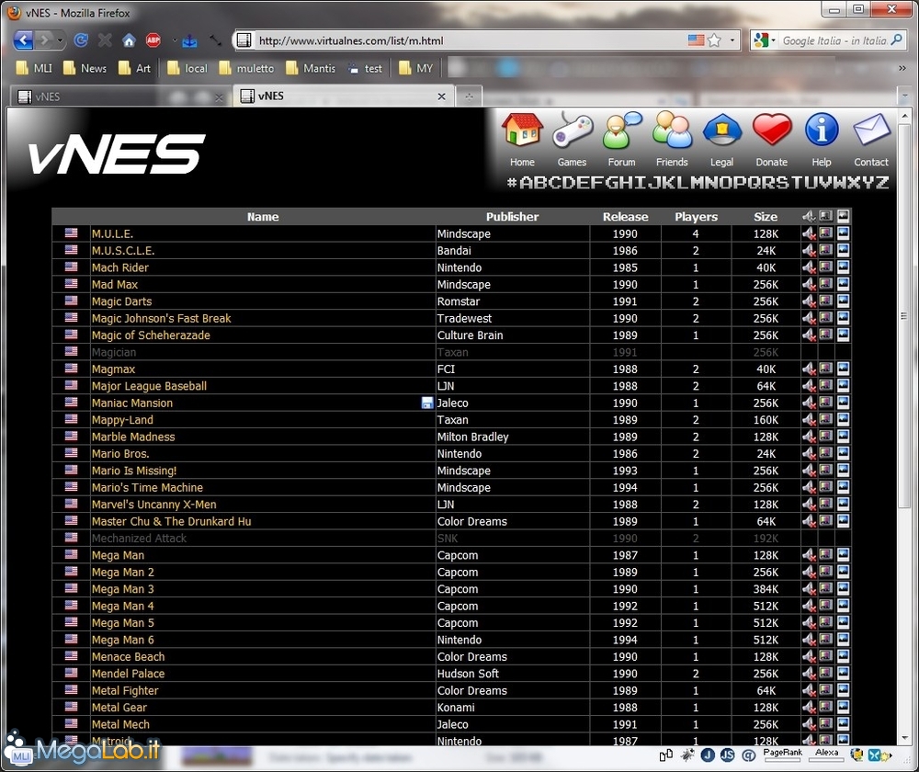Open the MY bookmarks folder
This screenshot has width=919, height=772.
point(415,68)
